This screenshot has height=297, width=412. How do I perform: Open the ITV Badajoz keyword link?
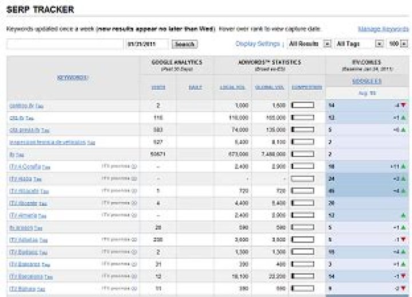(23, 252)
